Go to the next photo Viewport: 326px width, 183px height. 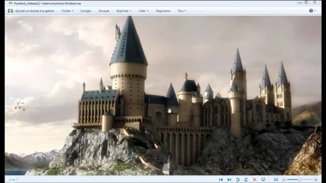pos(229,179)
